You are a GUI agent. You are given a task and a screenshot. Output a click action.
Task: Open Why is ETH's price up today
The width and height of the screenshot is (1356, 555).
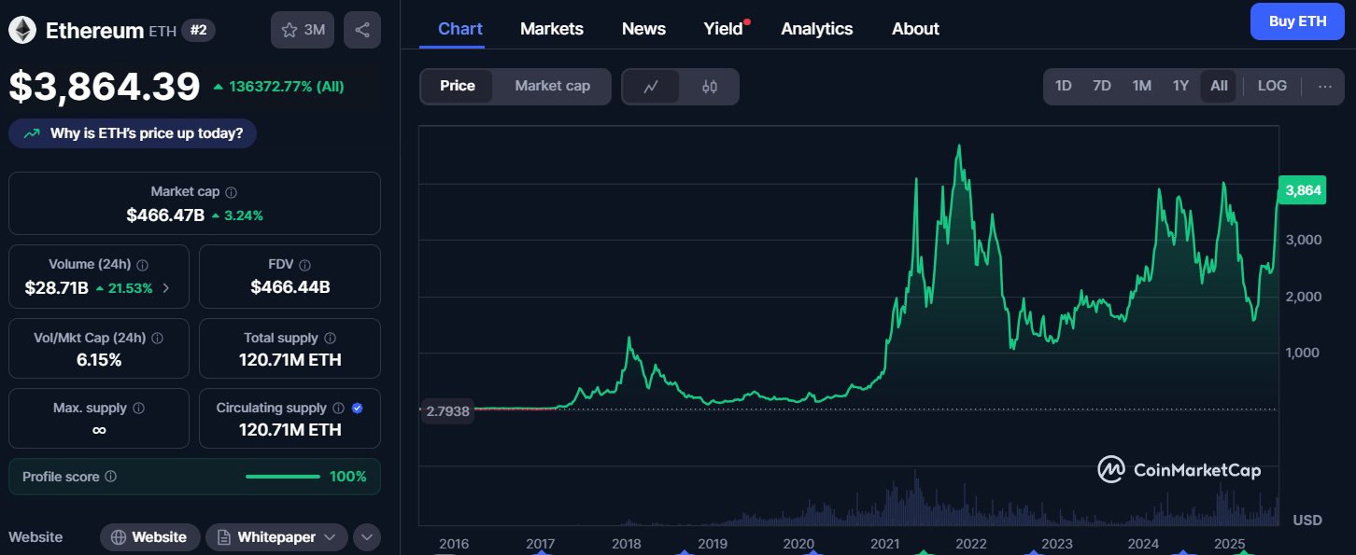(133, 133)
